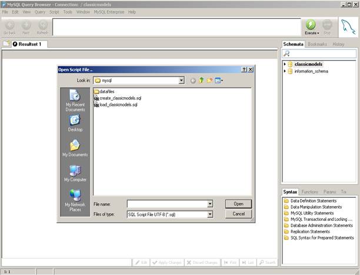Click the classicmodels database icon
This screenshot has width=360, height=275.
coord(290,64)
